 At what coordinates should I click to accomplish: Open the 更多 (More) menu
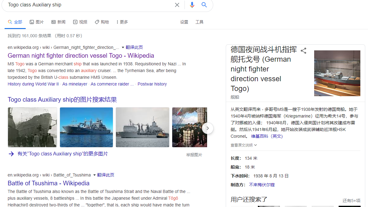pos(122,22)
